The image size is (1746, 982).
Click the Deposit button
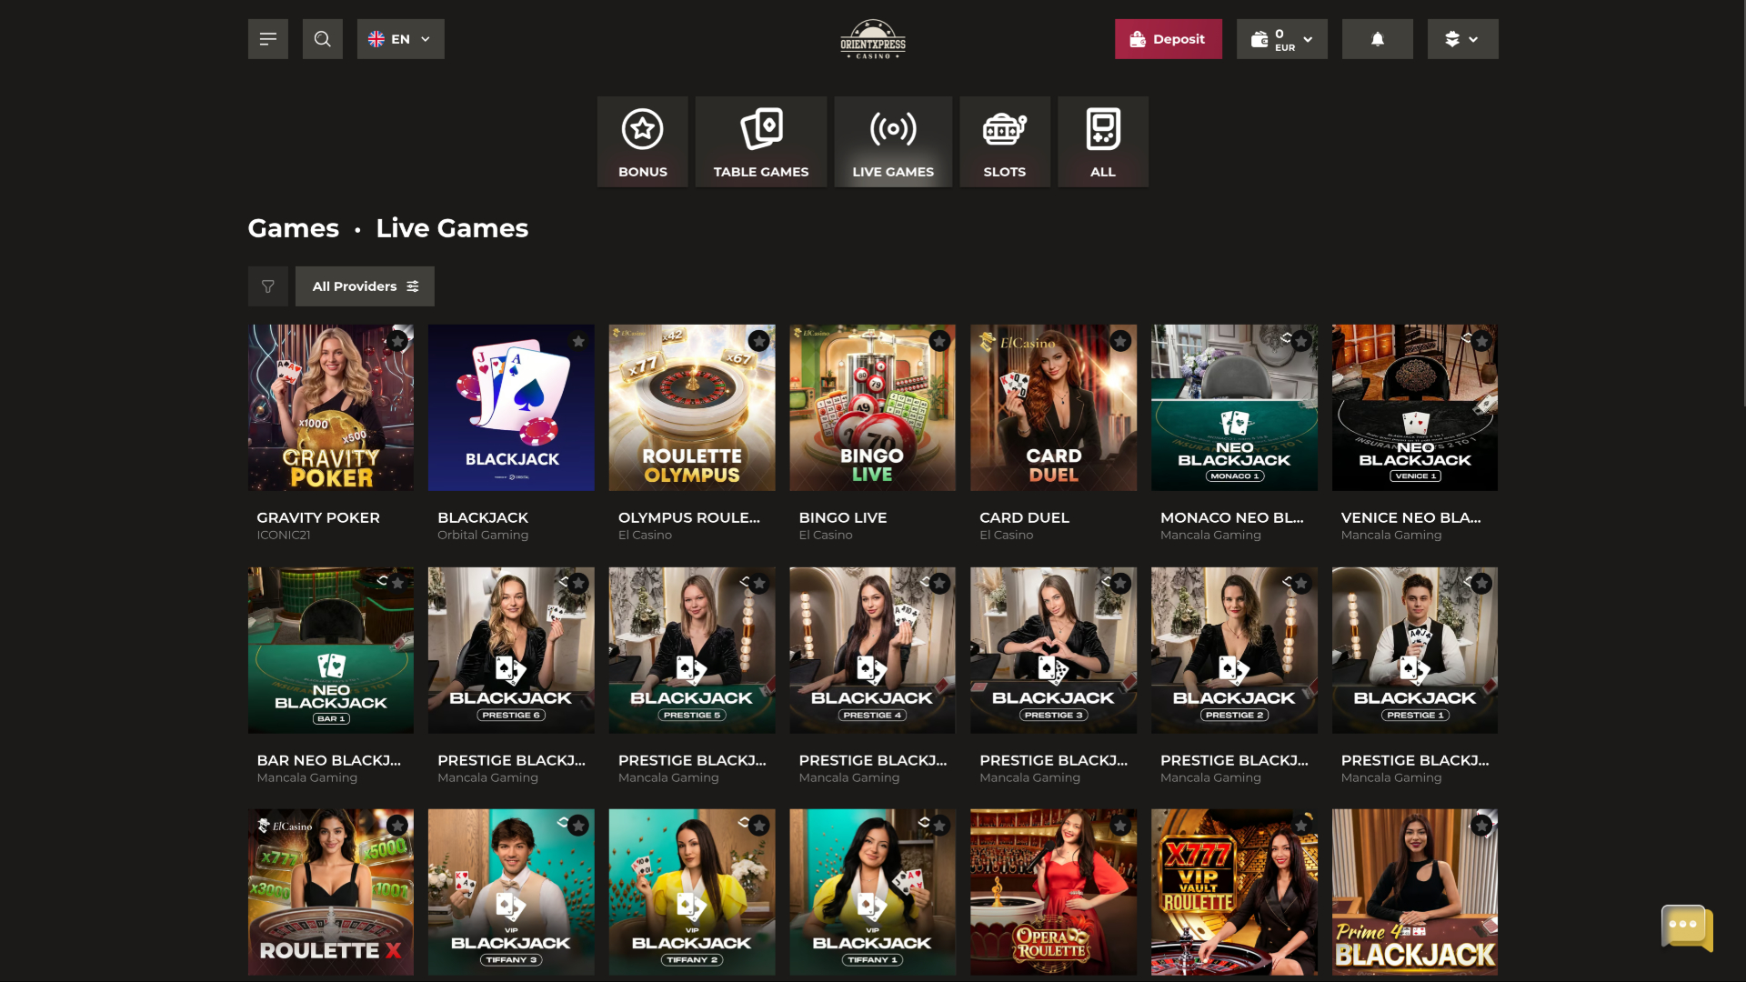click(x=1168, y=39)
